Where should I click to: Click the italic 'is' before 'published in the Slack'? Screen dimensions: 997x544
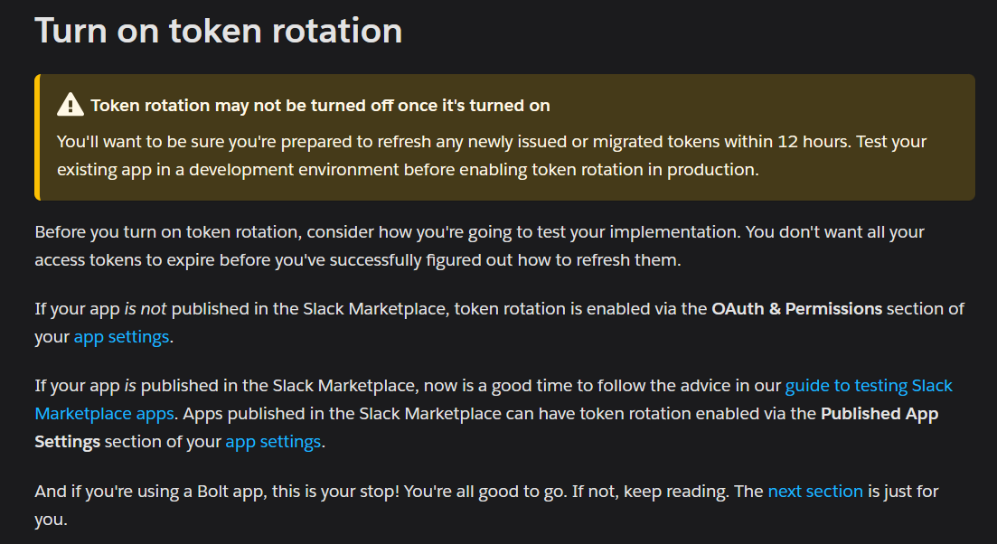point(130,386)
